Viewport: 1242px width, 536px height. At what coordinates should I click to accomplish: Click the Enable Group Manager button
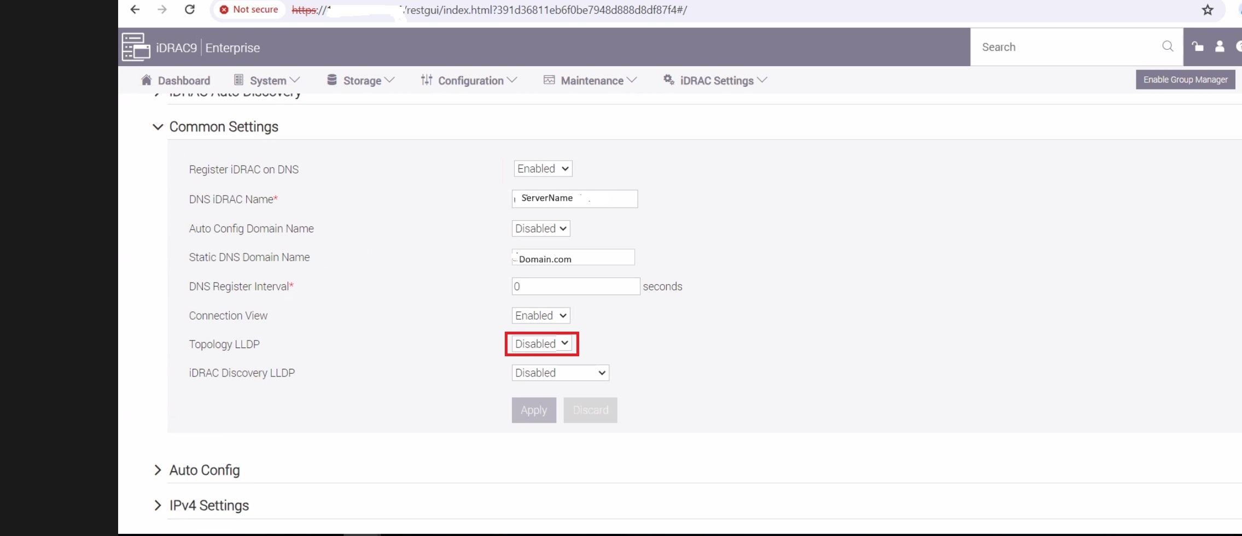[1185, 79]
